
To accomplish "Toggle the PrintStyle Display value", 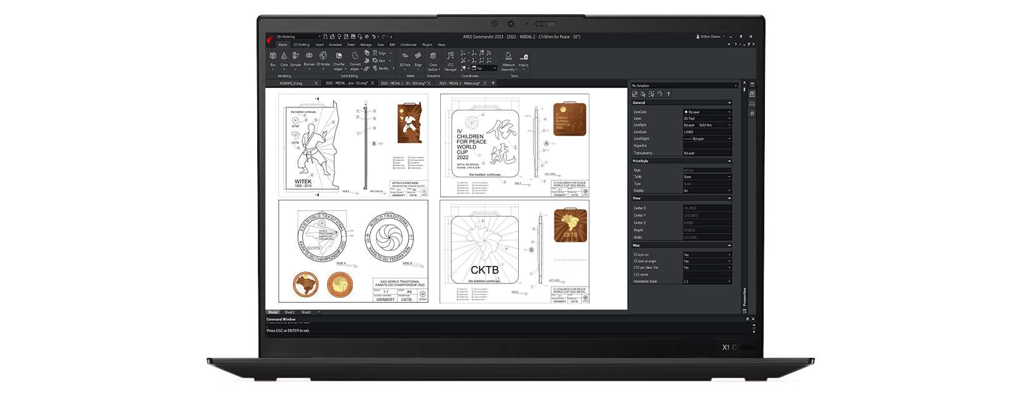I will click(707, 191).
